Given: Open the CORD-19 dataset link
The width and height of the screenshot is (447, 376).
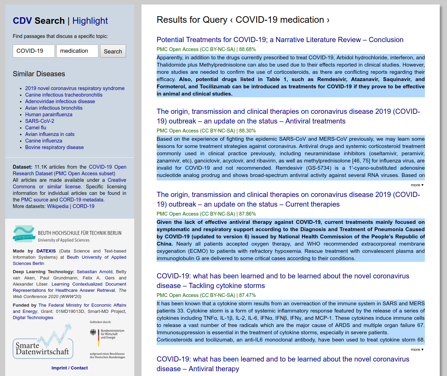Looking at the screenshot, I should 84,206.
